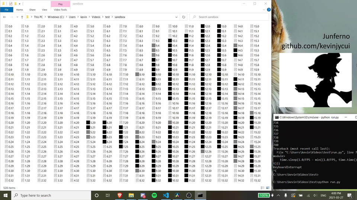The image size is (357, 200).
Task: Click New folder quick access icon
Action: click(15, 4)
